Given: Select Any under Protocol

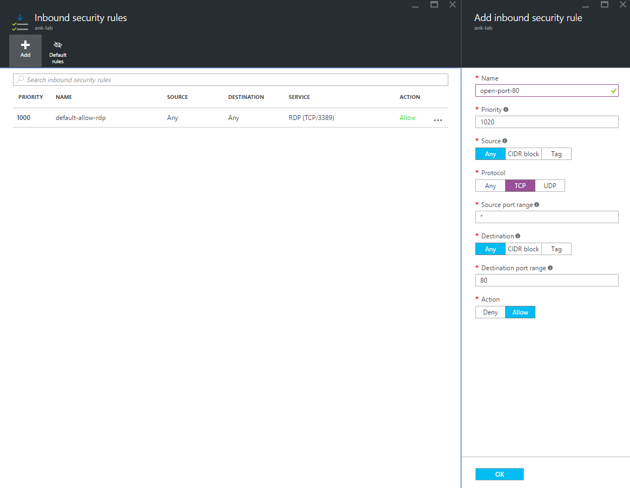Looking at the screenshot, I should [490, 185].
